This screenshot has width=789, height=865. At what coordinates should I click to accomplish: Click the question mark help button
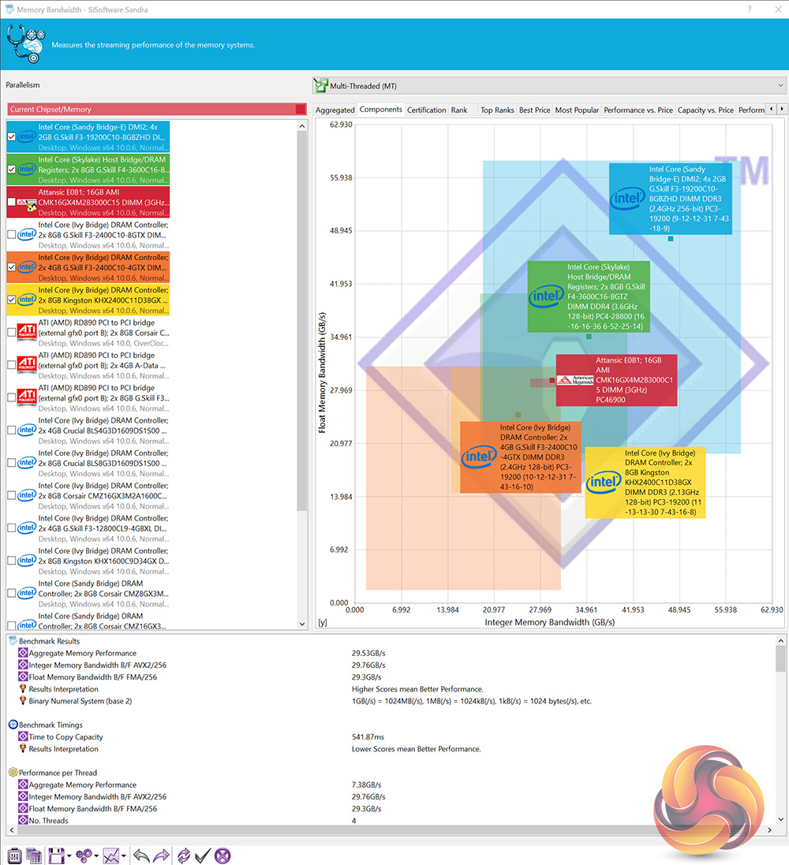tap(750, 9)
